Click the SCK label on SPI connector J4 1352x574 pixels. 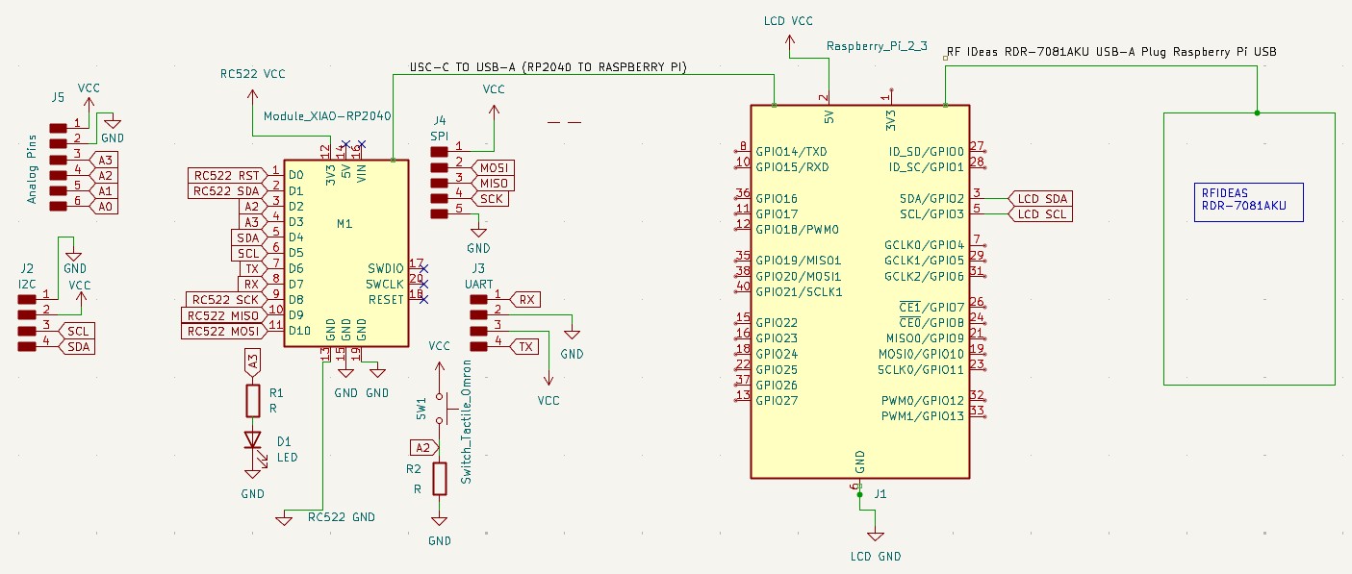[x=489, y=198]
